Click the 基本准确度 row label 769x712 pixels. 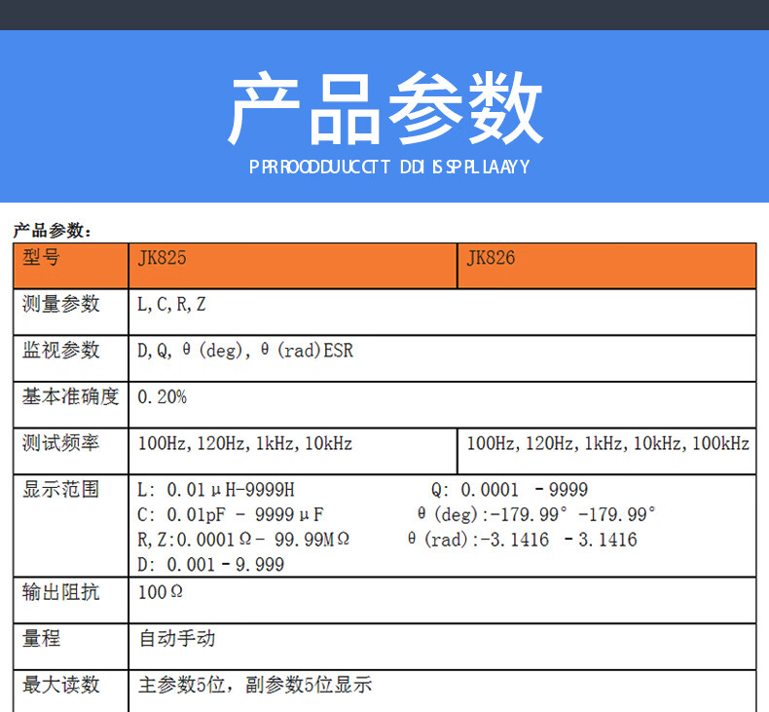point(71,396)
